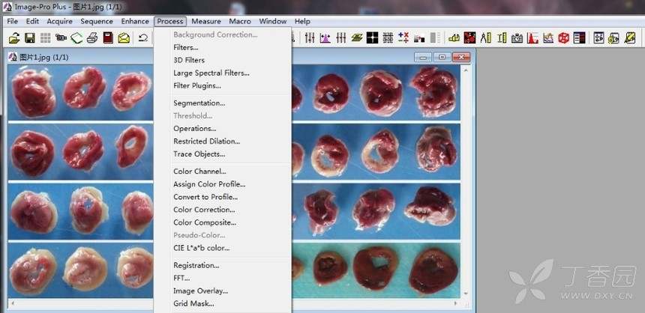The image size is (645, 313).
Task: Click the video camera capture icon
Action: point(61,37)
